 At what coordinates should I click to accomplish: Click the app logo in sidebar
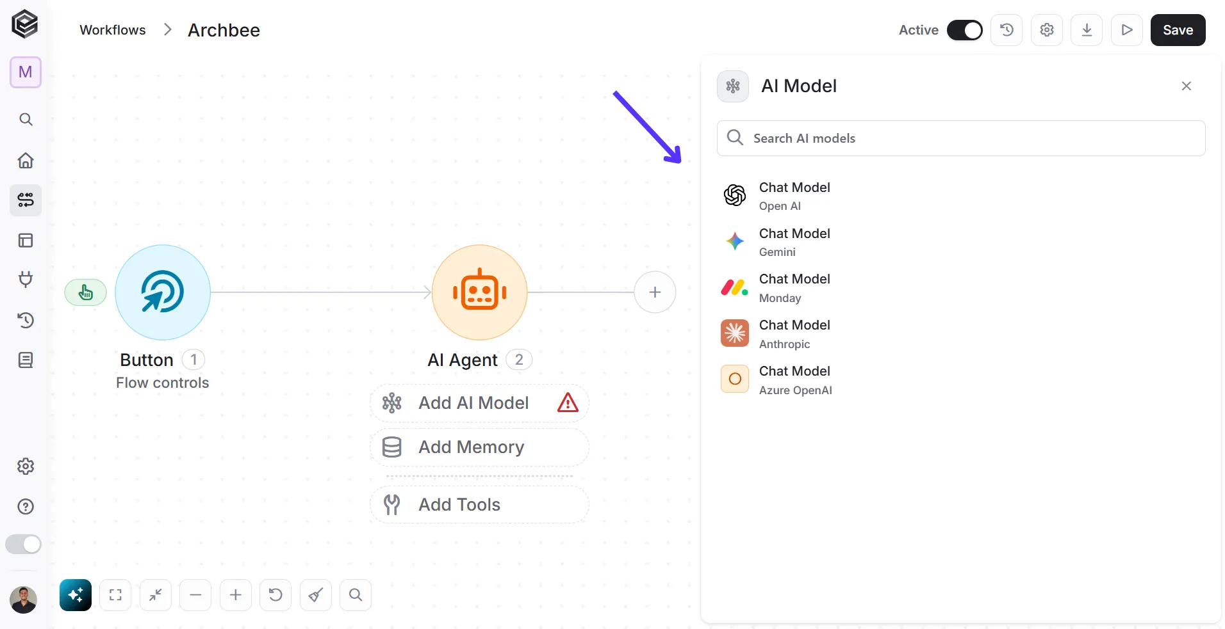tap(25, 24)
